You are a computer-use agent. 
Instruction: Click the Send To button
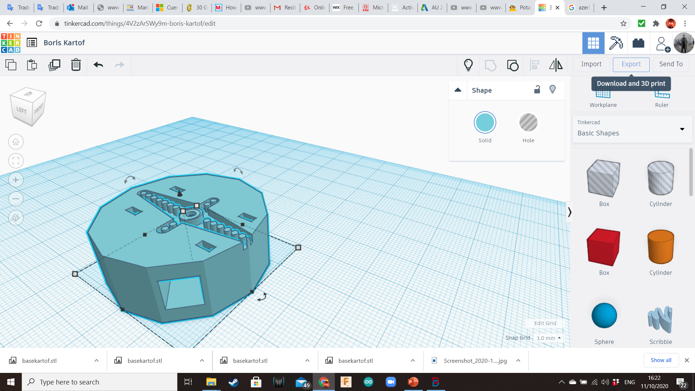click(x=671, y=64)
